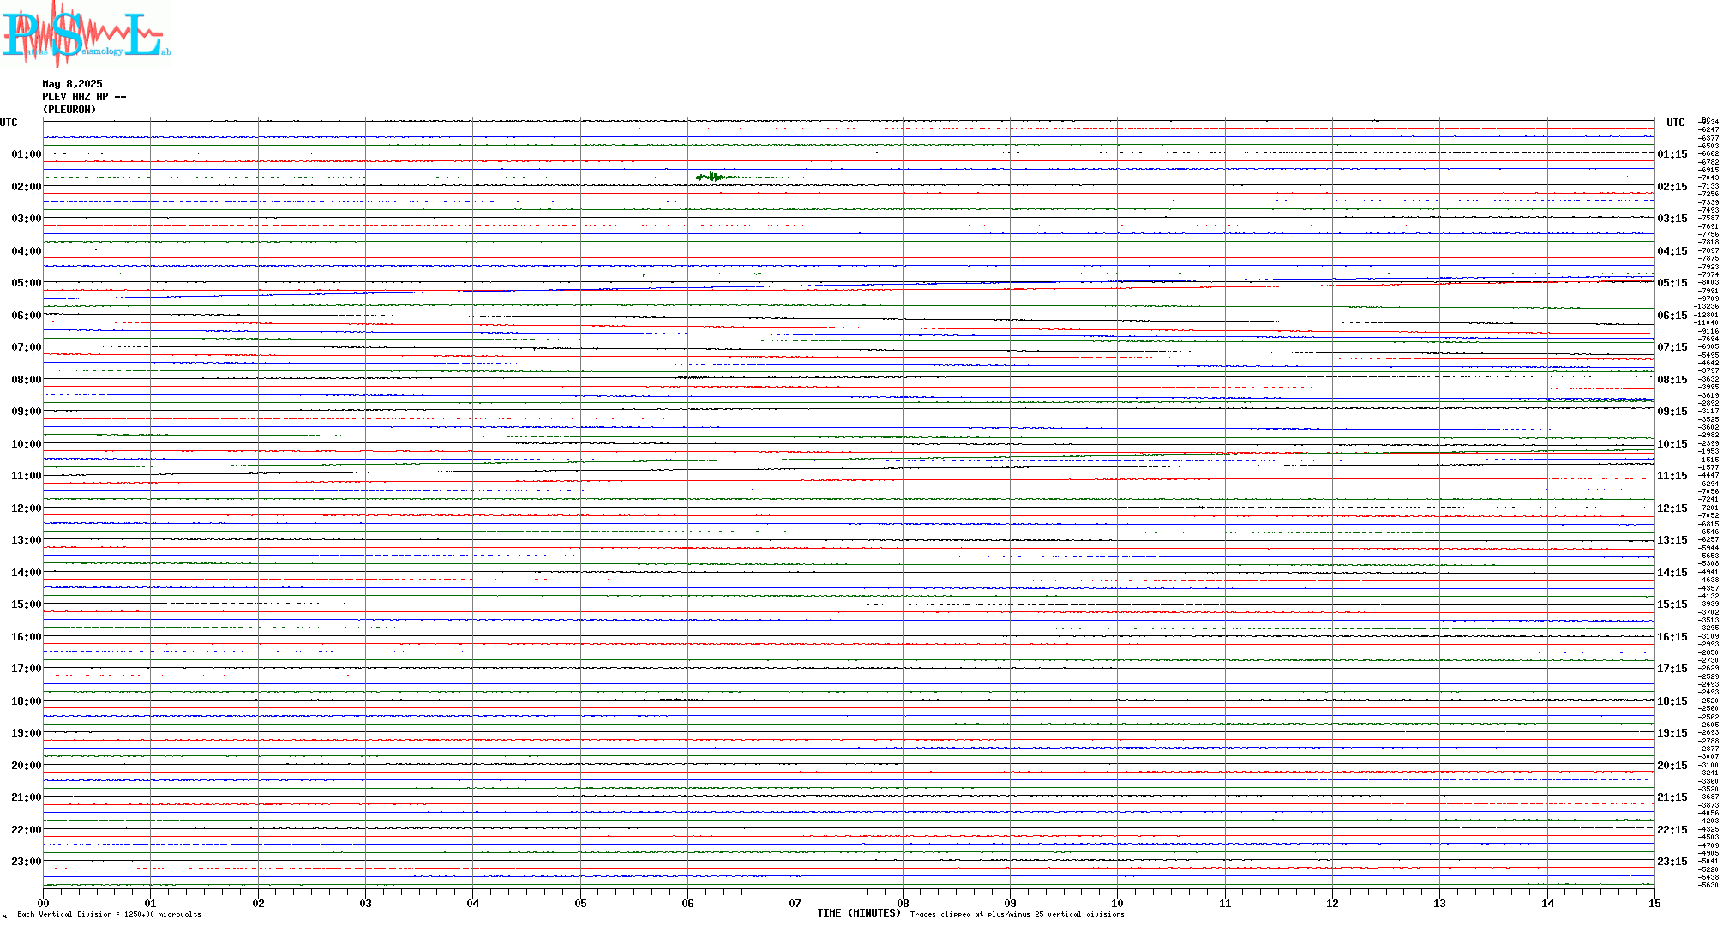Select the date text 'May 8,2025'

point(73,84)
